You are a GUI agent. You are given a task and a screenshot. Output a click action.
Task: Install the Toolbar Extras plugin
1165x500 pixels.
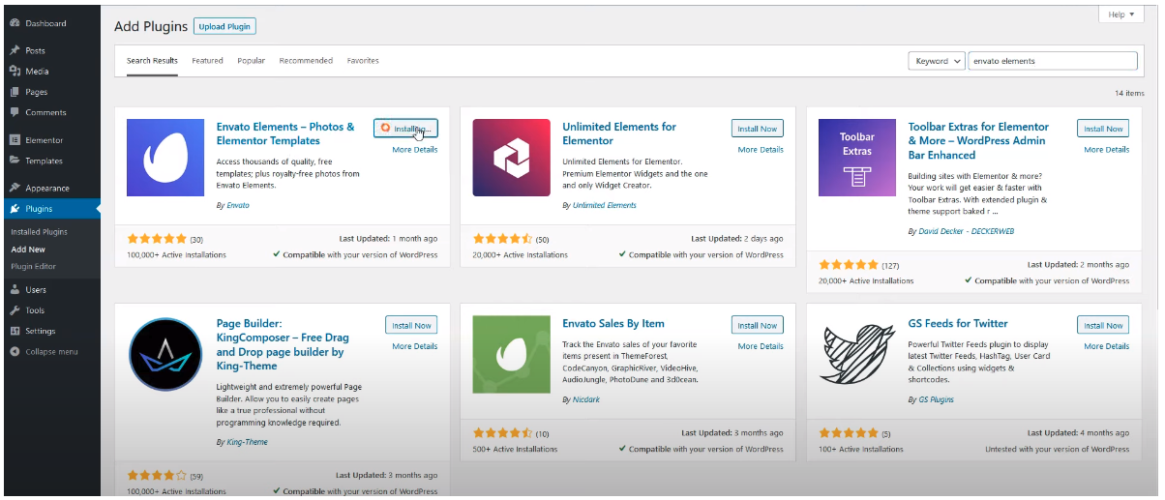click(1103, 129)
